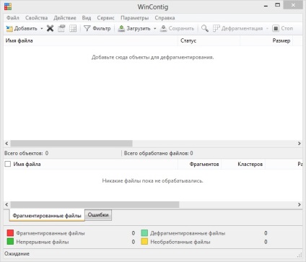This screenshot has width=306, height=262.
Task: Minimize the WinContig window
Action: (x=266, y=6)
